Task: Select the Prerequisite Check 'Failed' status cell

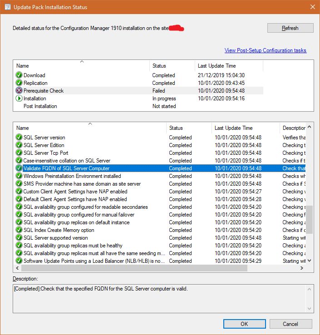Action: [158, 91]
